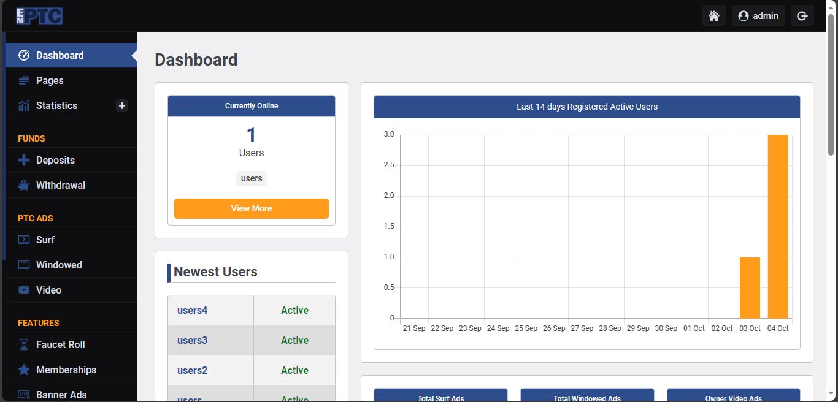Click the orange View More button
This screenshot has width=838, height=402.
252,208
